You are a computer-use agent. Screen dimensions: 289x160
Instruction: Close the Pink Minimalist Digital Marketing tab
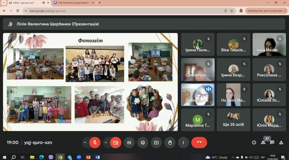(x=93, y=3)
